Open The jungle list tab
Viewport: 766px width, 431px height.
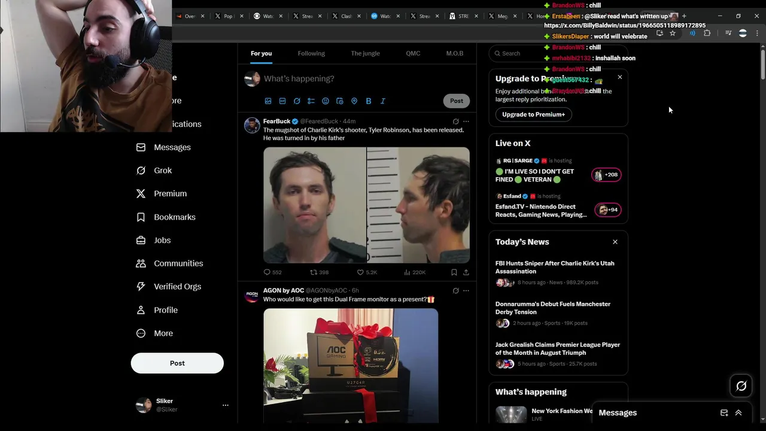pyautogui.click(x=365, y=53)
